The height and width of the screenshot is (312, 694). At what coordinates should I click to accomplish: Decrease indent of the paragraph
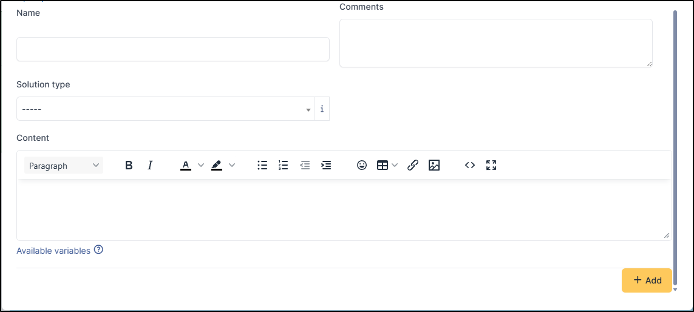[x=305, y=165]
